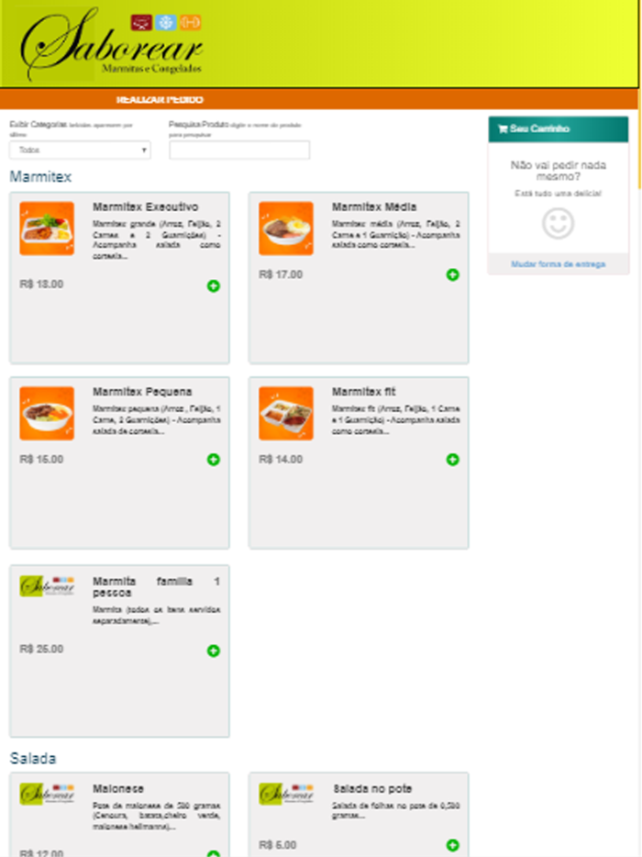Viewport: 642px width, 857px height.
Task: Click the Salada no pote title
Action: pyautogui.click(x=372, y=789)
